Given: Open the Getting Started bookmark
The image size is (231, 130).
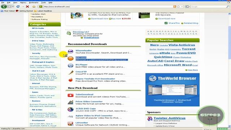Looking at the screenshot, I should point(24,11).
